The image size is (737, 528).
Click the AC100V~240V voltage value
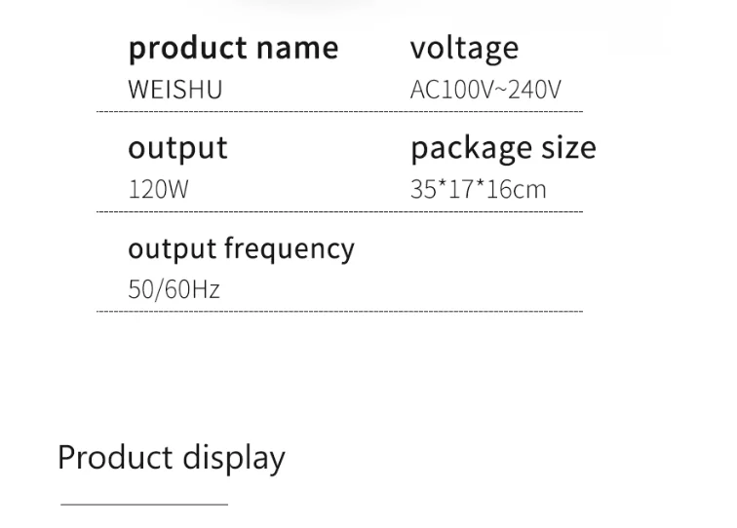click(x=485, y=90)
